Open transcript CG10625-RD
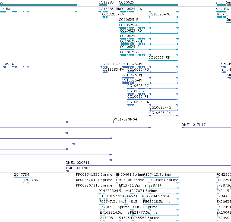The height and width of the screenshot is (222, 231). (131, 31)
